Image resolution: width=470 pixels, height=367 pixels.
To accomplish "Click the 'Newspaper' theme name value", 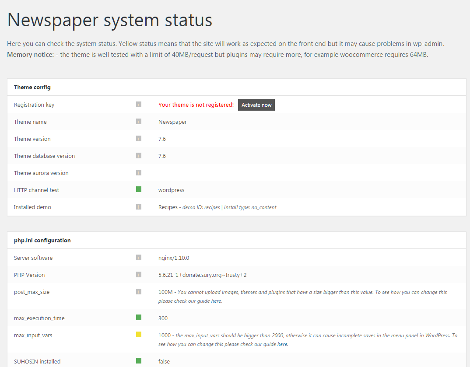I will coord(172,122).
